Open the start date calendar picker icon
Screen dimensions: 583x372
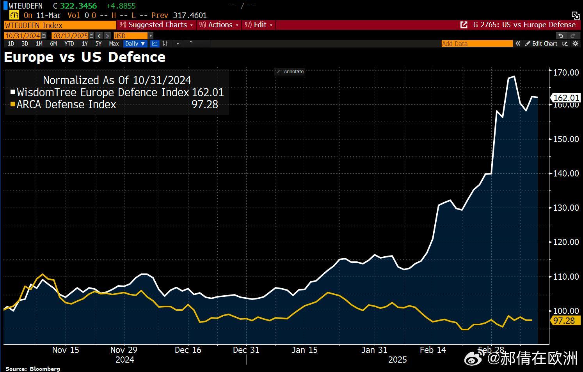44,36
